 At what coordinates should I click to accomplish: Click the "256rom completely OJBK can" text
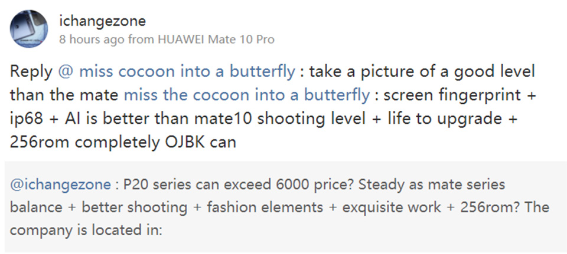pos(123,142)
